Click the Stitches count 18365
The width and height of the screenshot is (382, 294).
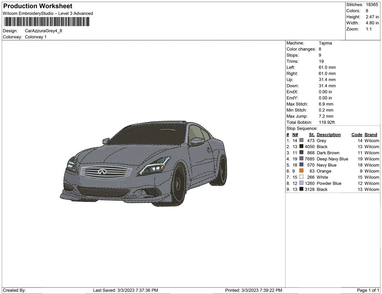click(372, 5)
